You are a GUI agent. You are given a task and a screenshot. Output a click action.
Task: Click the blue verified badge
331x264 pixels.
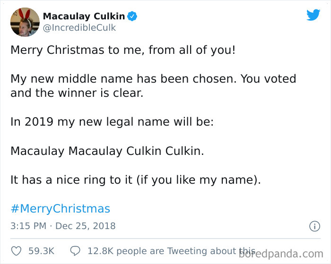(x=132, y=16)
